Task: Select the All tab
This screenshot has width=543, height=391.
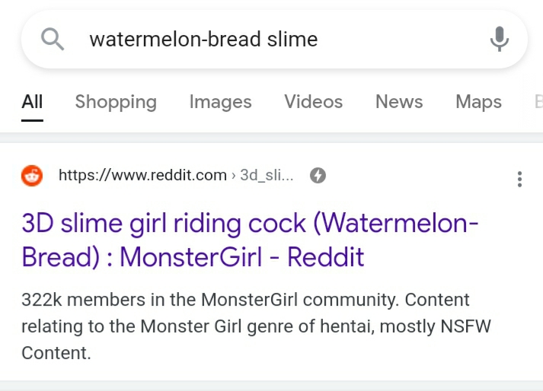Action: pos(32,102)
